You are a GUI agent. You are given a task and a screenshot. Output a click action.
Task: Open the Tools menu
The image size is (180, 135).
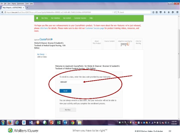tap(27, 4)
